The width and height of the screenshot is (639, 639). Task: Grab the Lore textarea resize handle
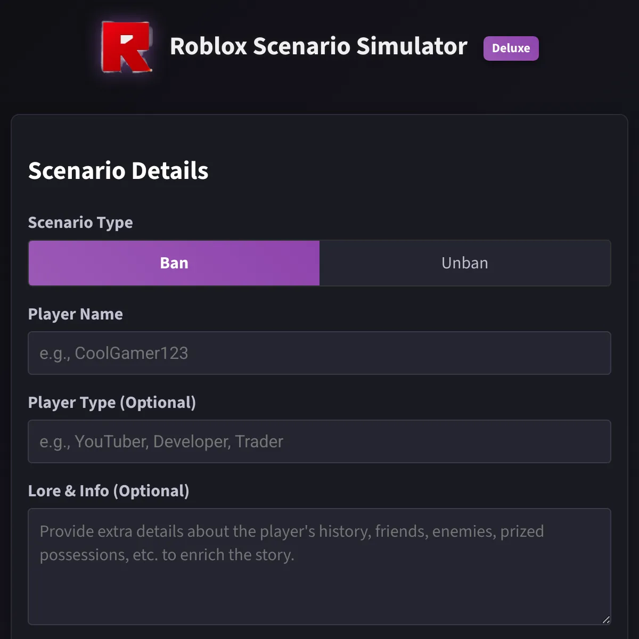pyautogui.click(x=606, y=620)
